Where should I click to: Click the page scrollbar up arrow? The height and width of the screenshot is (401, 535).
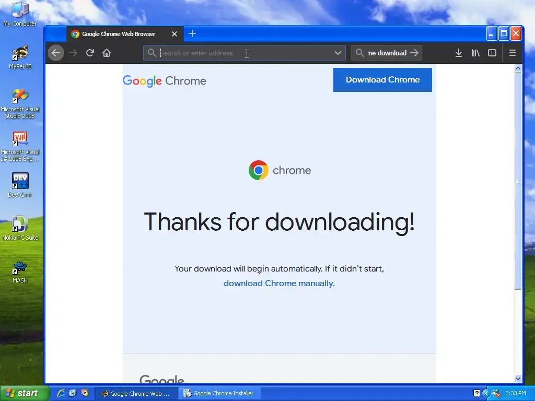point(518,68)
